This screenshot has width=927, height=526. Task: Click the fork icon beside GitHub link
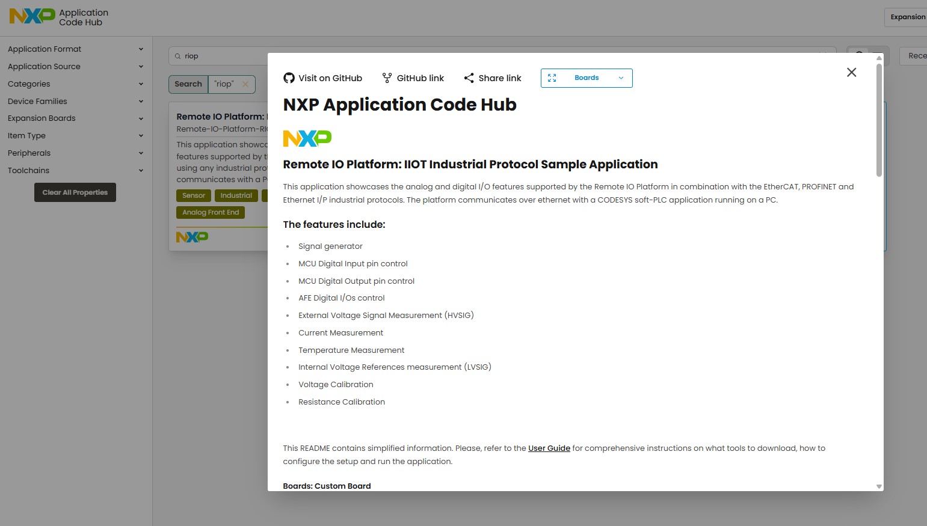387,78
